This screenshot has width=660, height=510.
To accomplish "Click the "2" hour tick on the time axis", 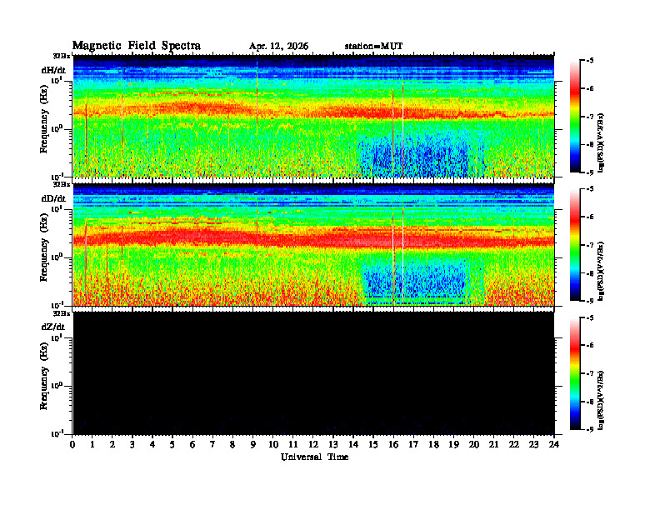I will [112, 445].
